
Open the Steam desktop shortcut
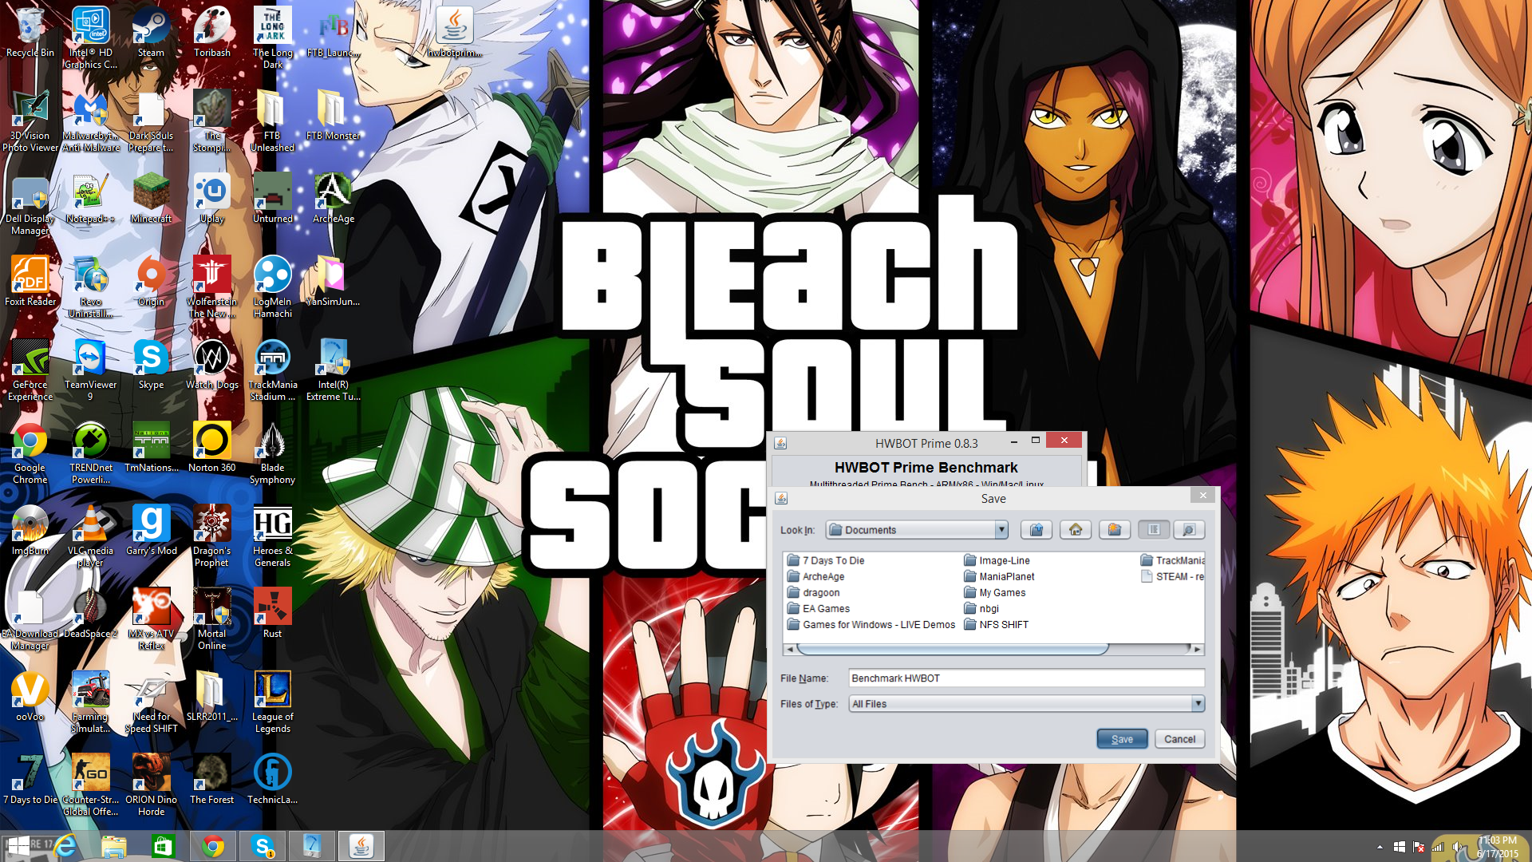point(151,34)
